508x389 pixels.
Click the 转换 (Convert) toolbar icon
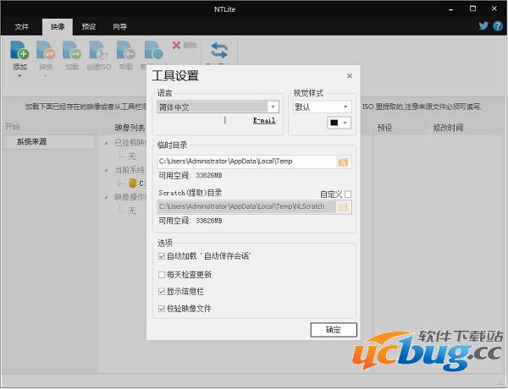46,51
